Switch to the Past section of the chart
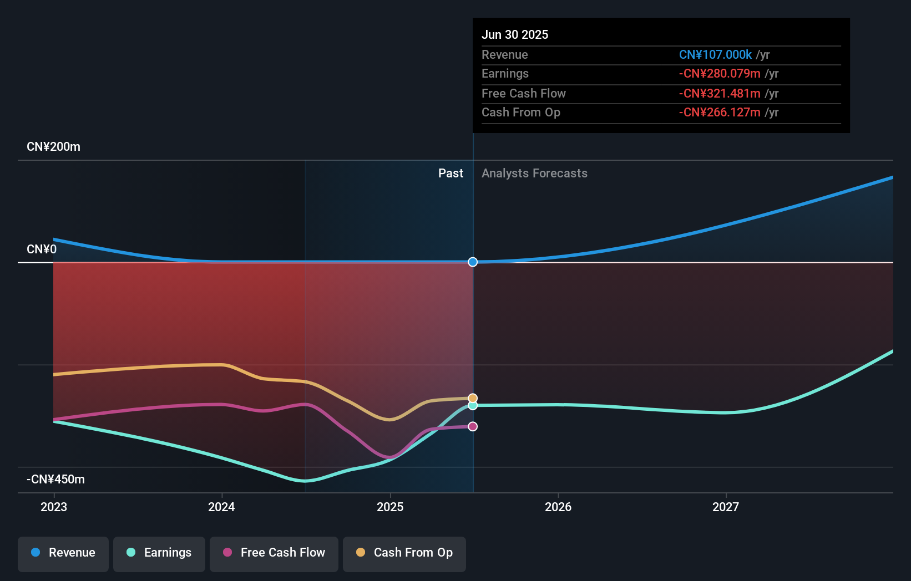Screen dimensions: 911x581 pos(451,173)
